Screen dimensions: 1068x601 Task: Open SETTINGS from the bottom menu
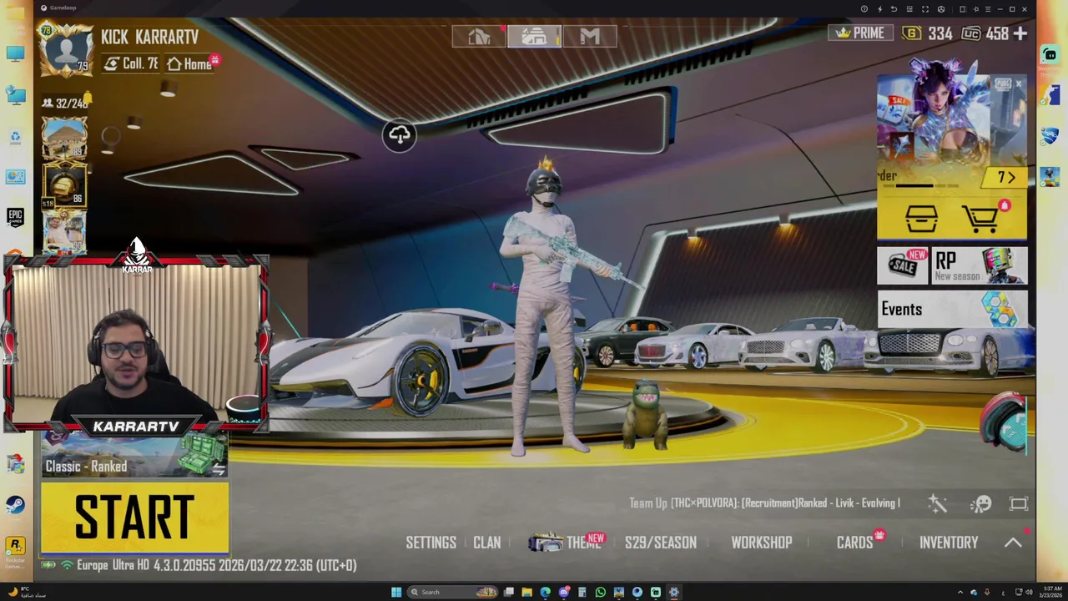click(x=431, y=543)
